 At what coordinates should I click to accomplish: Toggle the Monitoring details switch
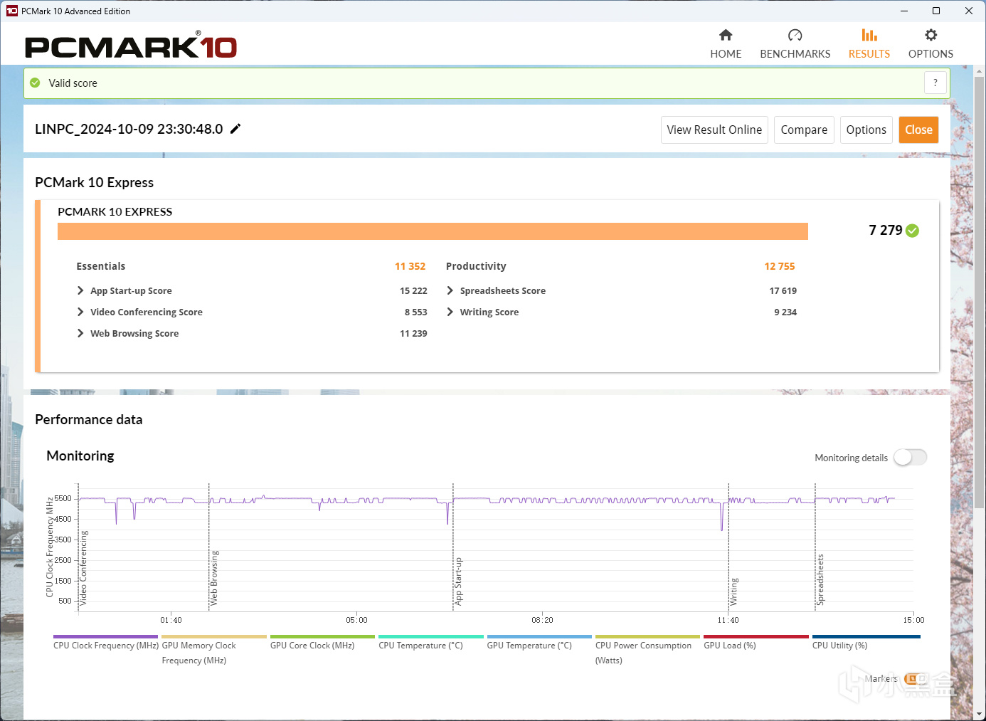[911, 458]
